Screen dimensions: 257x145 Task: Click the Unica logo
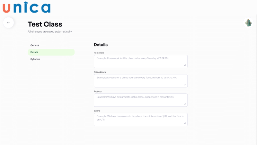tap(26, 7)
